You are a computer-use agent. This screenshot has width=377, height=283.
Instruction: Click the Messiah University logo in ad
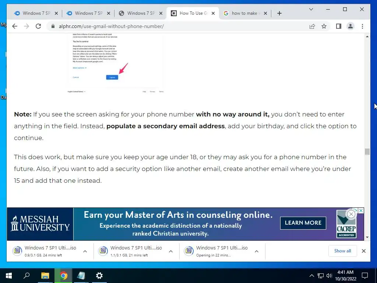pyautogui.click(x=40, y=223)
